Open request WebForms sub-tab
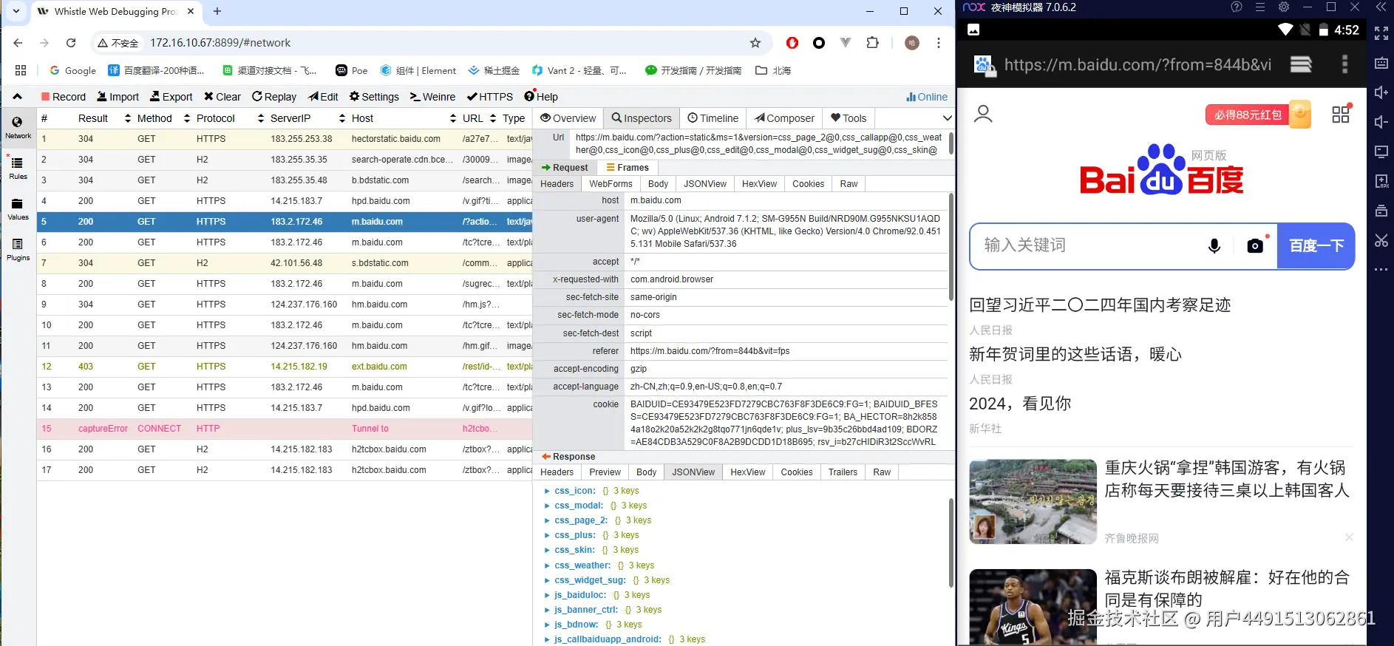 tap(611, 184)
